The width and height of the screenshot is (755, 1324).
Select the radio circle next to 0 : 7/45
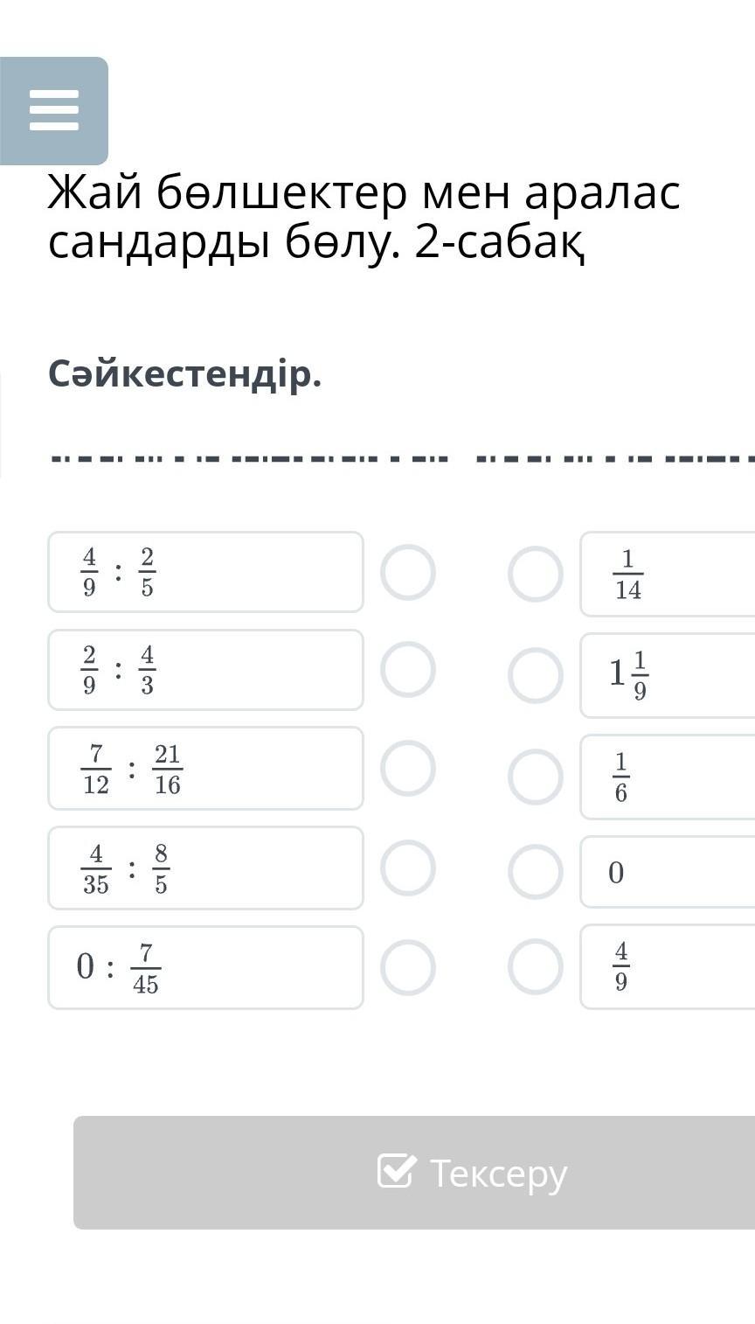coord(407,967)
